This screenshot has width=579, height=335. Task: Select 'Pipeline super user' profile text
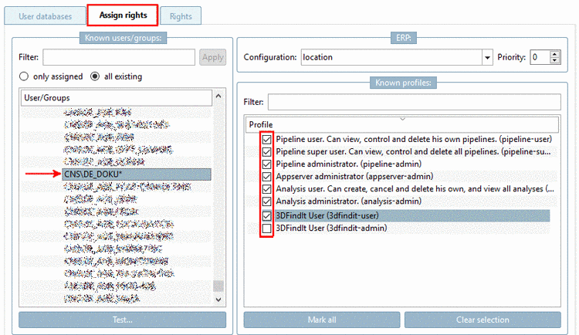[413, 152]
